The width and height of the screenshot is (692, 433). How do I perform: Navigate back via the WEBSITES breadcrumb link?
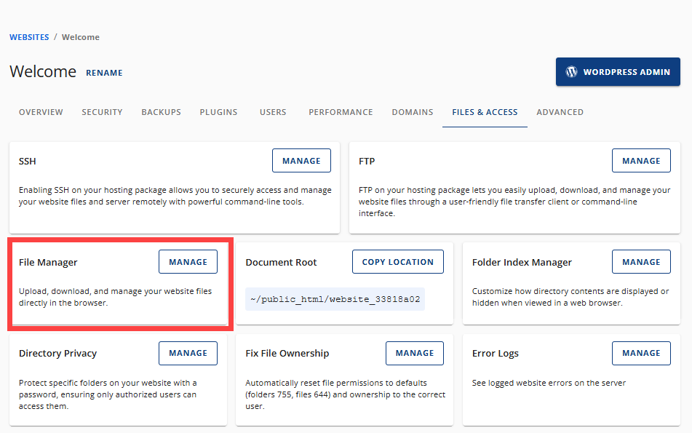(29, 36)
